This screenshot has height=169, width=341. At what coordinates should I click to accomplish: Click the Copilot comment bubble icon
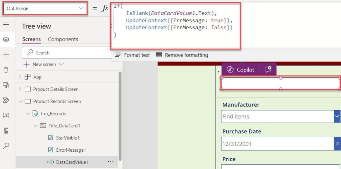click(268, 70)
